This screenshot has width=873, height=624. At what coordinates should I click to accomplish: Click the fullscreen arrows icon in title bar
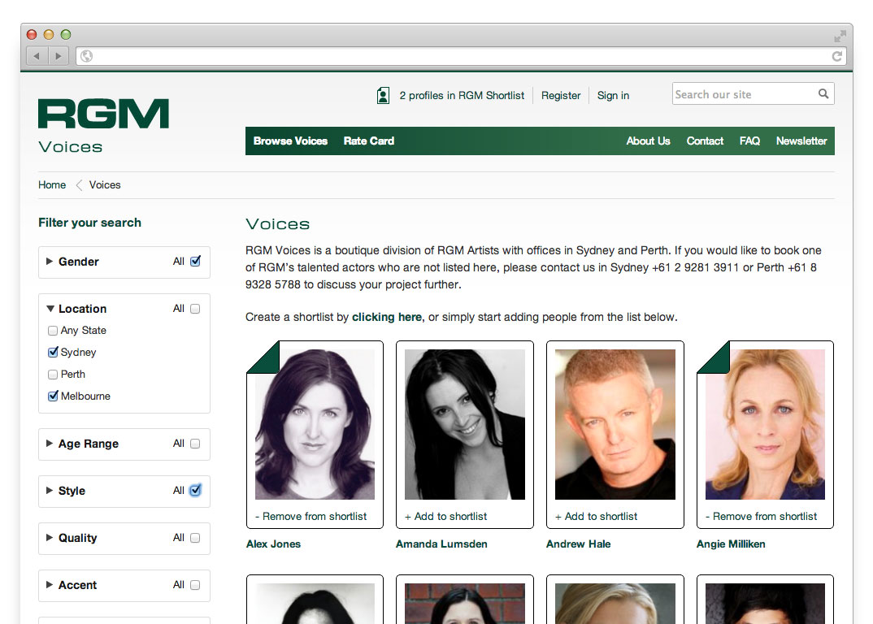[840, 36]
